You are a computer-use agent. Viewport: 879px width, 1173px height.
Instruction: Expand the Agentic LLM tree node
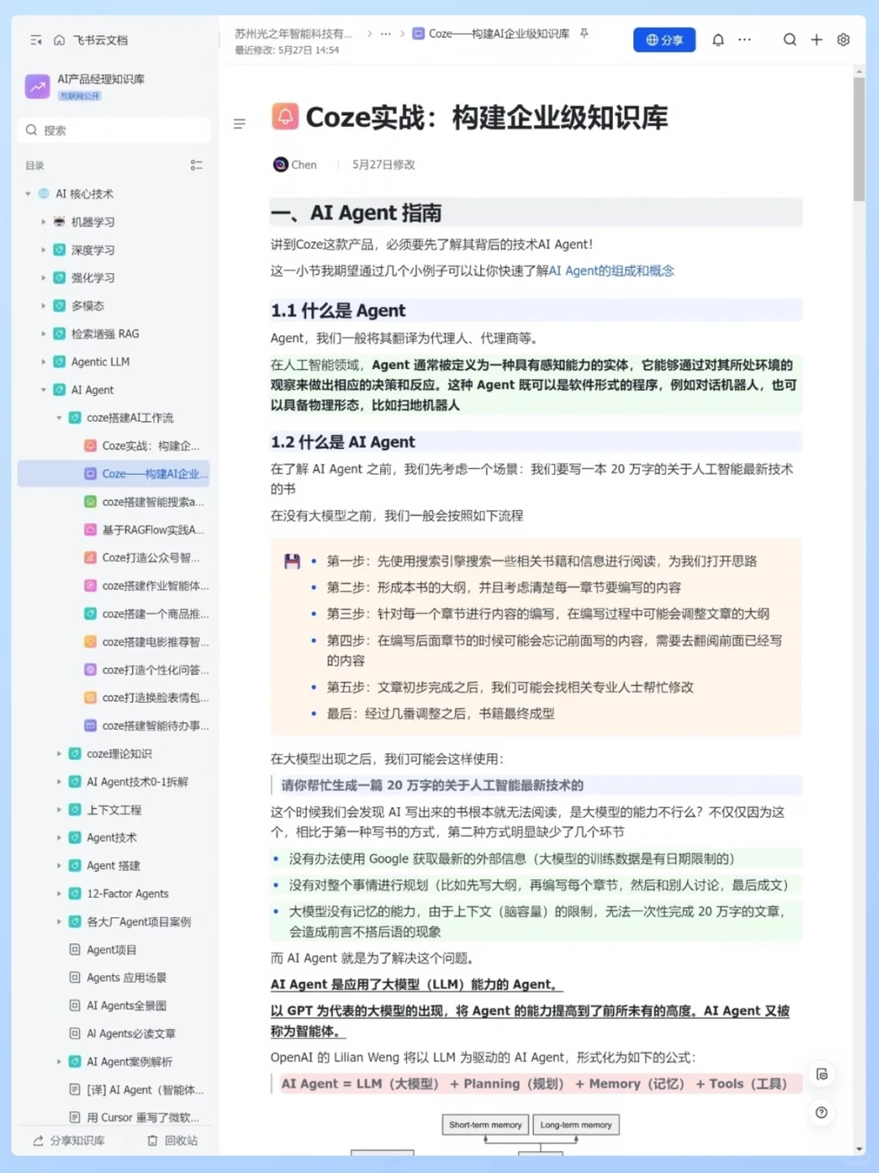point(43,362)
